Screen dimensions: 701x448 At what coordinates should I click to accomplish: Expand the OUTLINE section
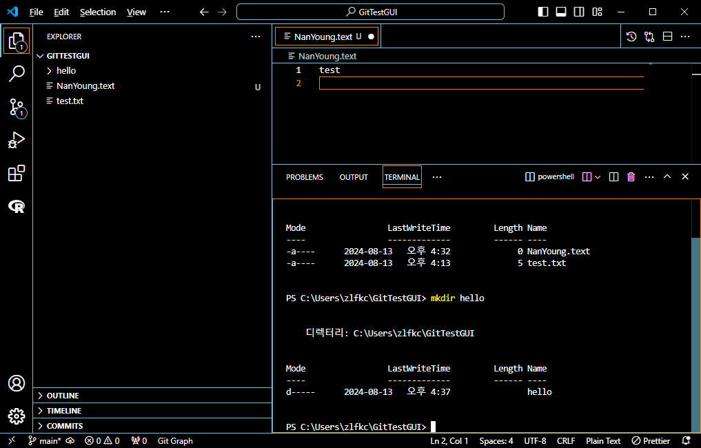pyautogui.click(x=152, y=396)
